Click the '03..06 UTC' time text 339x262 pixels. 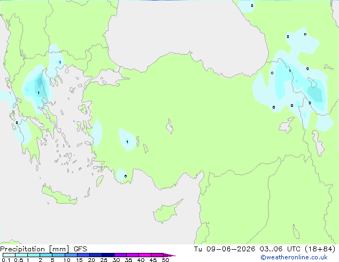point(280,249)
